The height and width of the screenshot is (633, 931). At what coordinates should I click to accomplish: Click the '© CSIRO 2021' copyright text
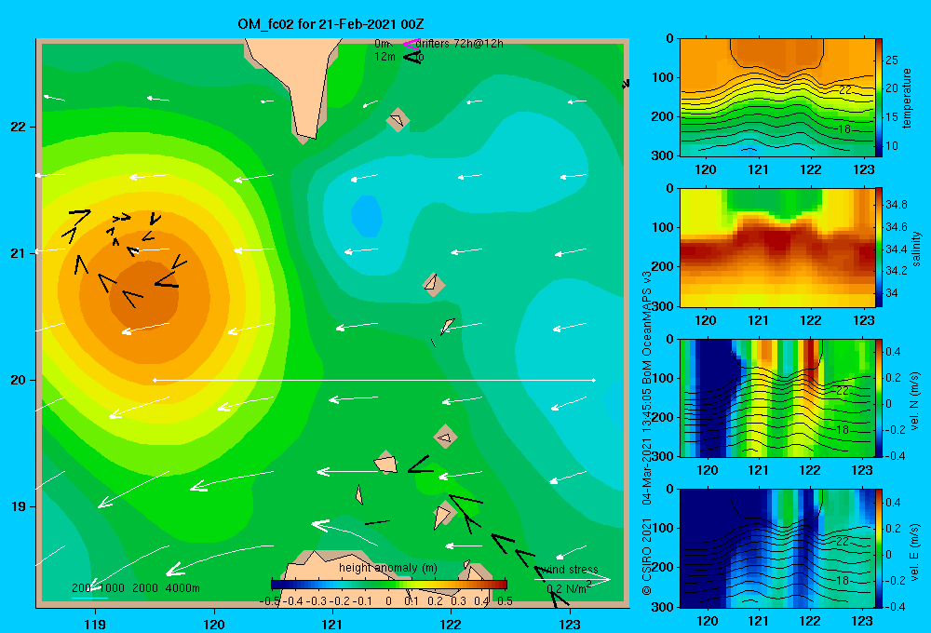click(647, 557)
